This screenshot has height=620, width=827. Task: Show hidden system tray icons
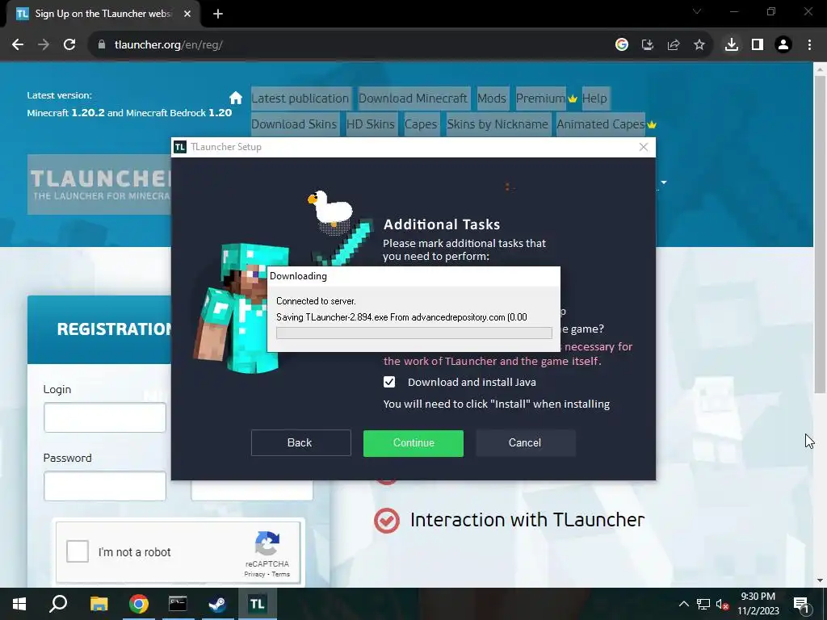683,604
